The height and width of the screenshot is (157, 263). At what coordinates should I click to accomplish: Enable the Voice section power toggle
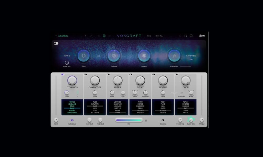[x=56, y=43]
